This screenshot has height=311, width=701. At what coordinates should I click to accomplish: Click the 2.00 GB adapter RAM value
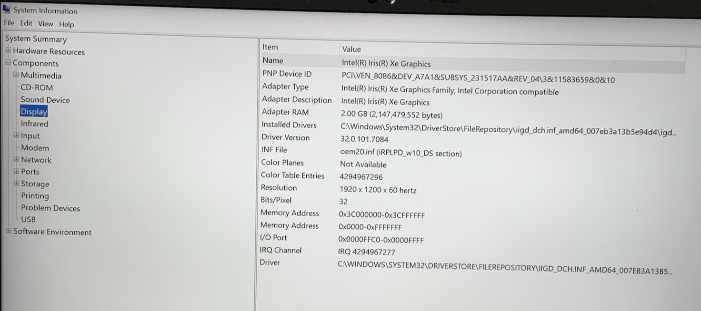click(x=391, y=115)
